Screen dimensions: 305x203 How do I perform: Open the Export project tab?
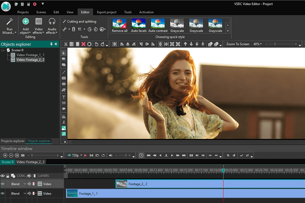pyautogui.click(x=107, y=12)
